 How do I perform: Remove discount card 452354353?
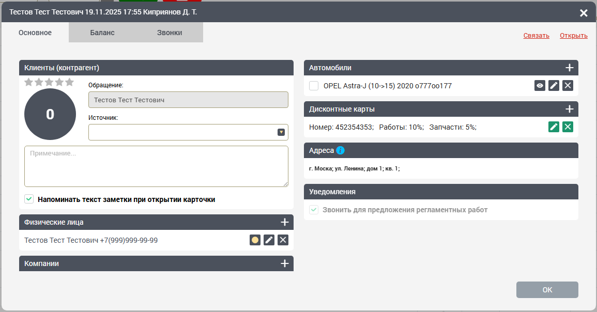click(568, 127)
